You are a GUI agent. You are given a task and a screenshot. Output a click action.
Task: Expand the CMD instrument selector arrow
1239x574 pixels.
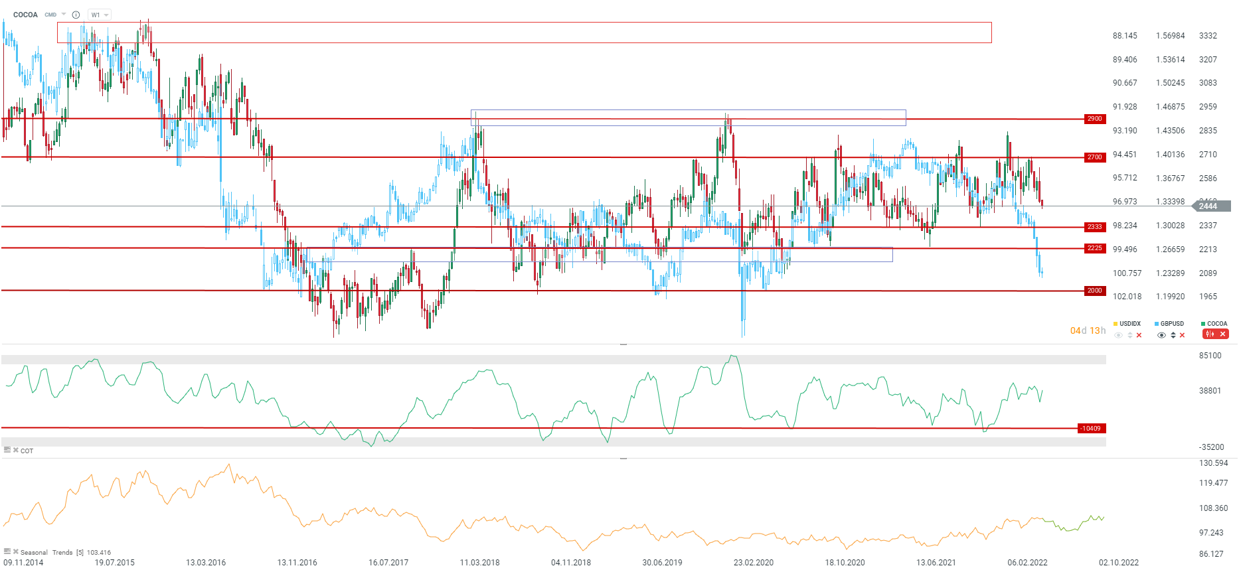coord(64,15)
